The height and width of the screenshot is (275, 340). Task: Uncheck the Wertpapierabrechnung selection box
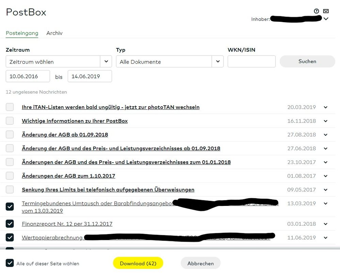click(10, 238)
